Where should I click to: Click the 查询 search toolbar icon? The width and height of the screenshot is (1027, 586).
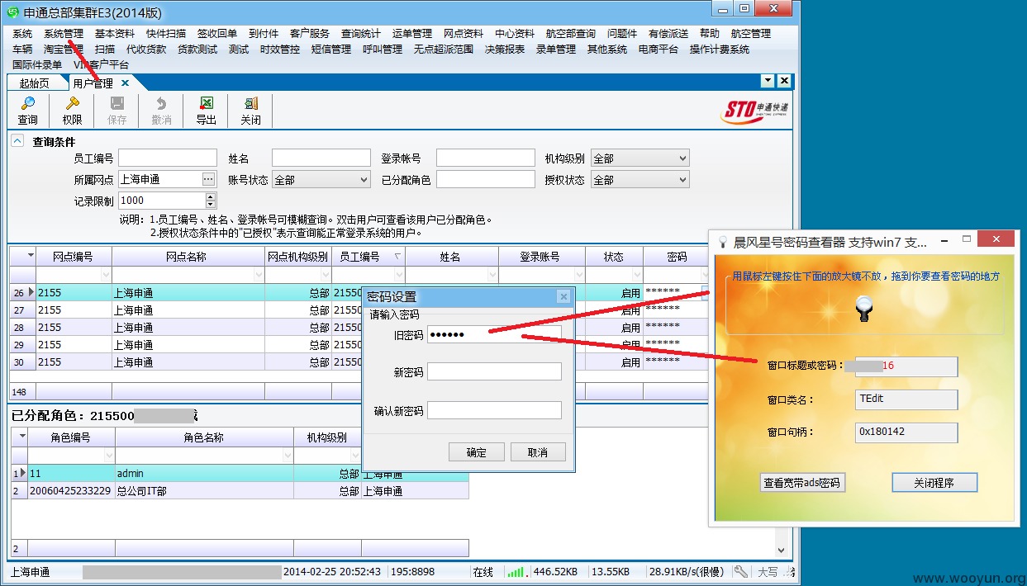click(x=27, y=111)
